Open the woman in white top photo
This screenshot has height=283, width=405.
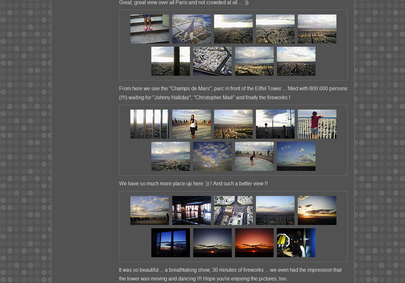[191, 124]
